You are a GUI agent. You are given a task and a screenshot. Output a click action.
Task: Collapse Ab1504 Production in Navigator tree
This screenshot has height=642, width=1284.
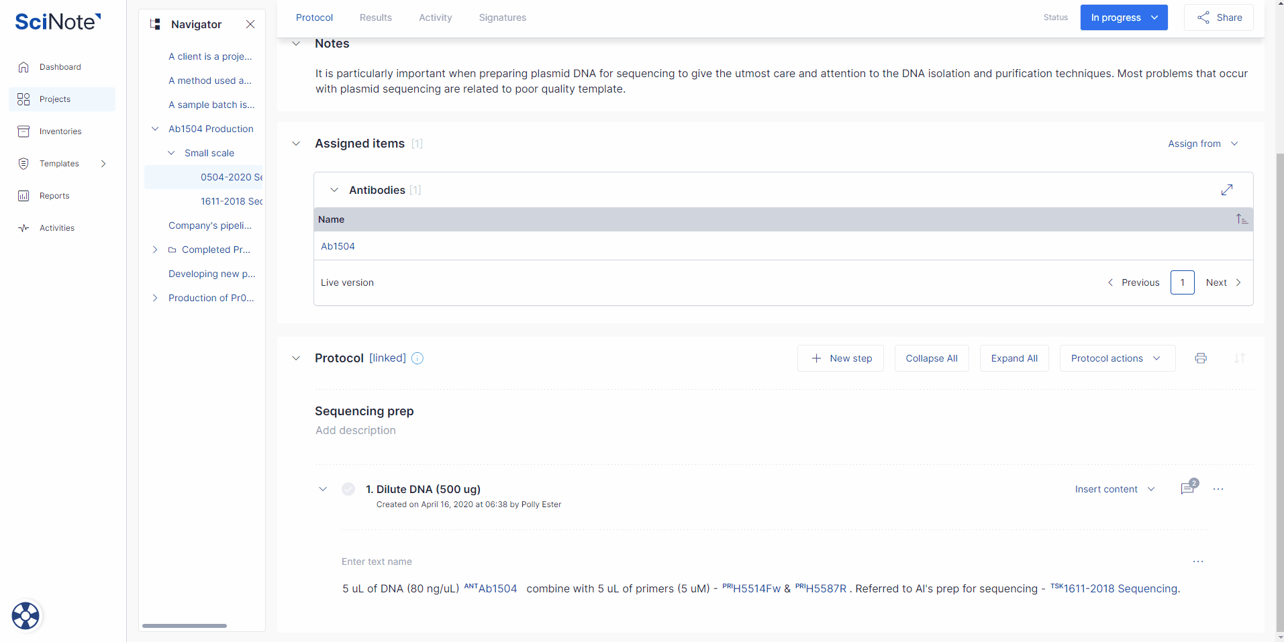pos(155,129)
